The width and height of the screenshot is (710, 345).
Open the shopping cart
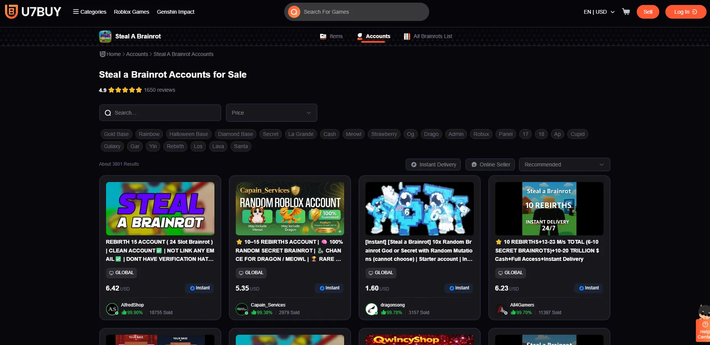[x=626, y=11]
